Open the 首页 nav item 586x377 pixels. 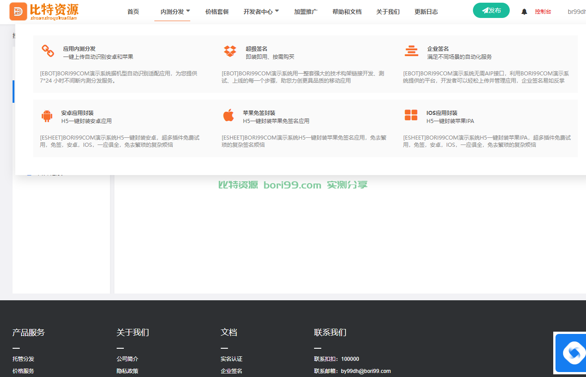pos(133,12)
